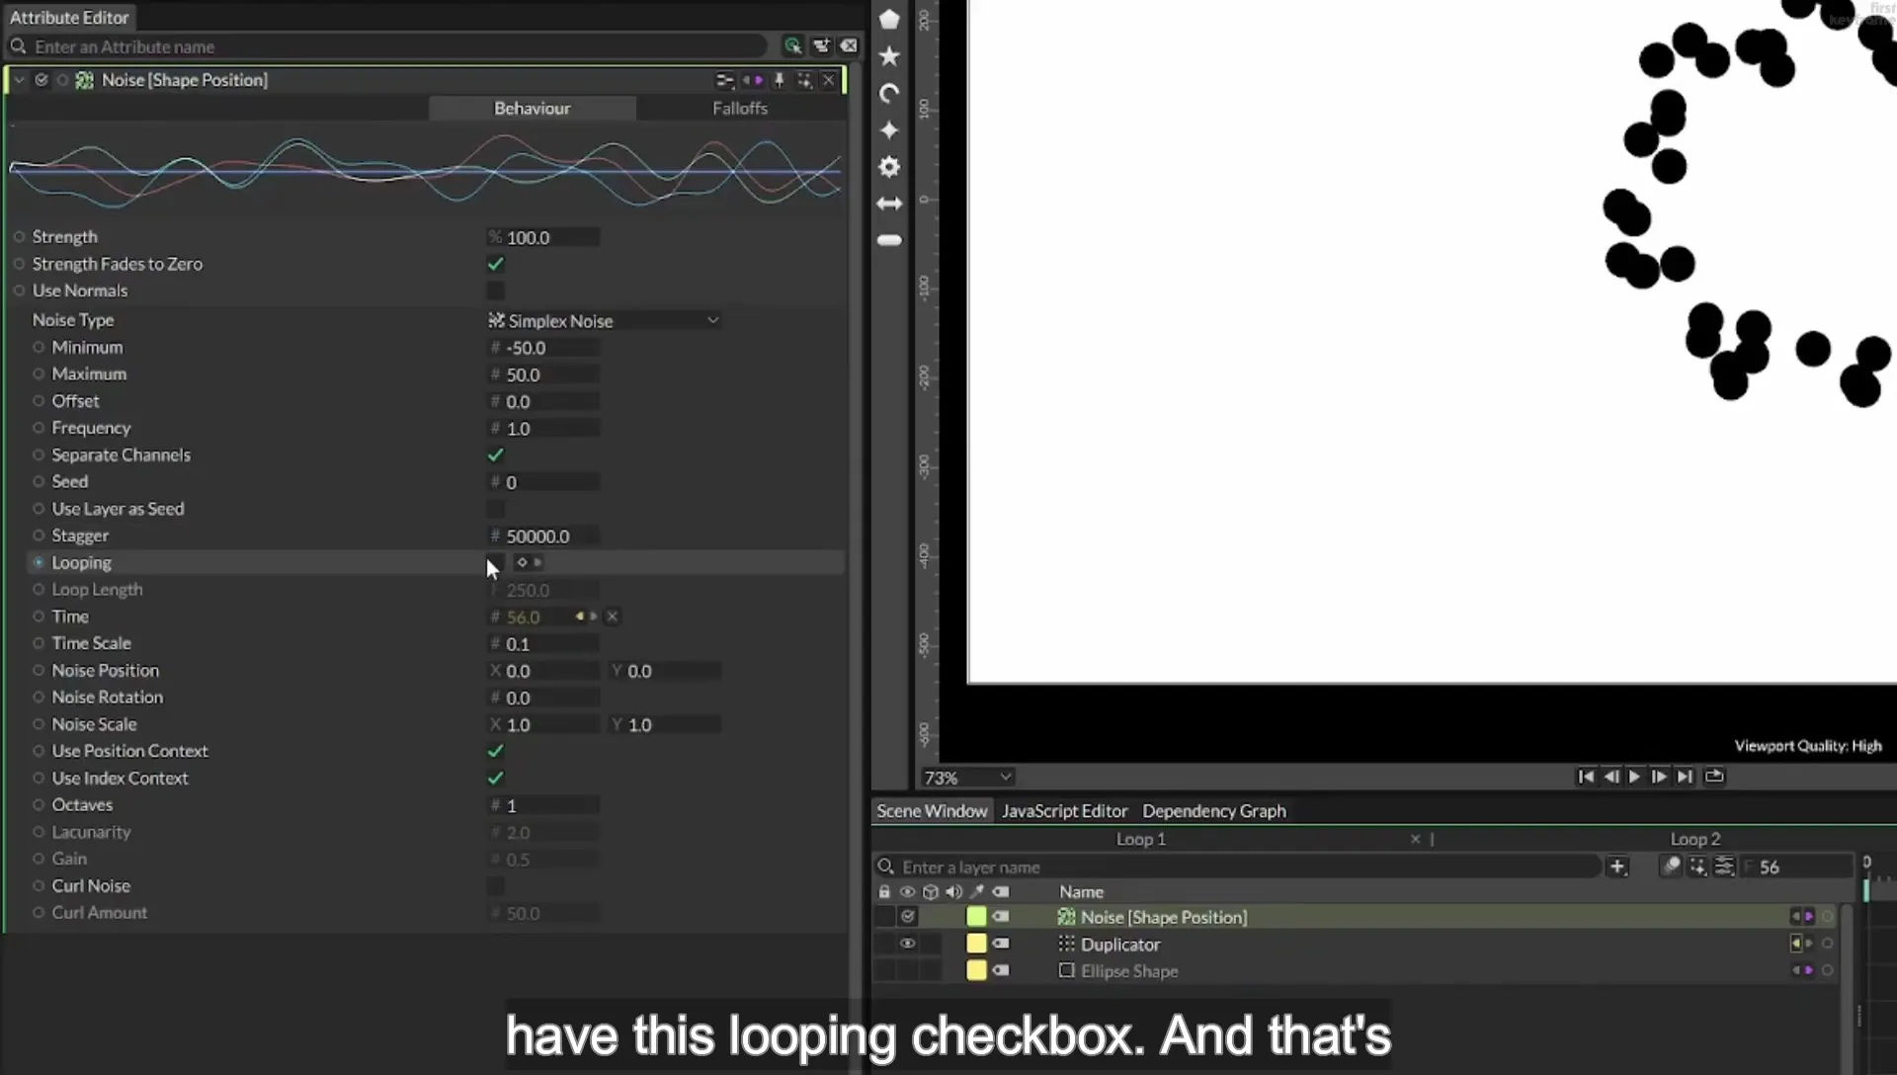1897x1075 pixels.
Task: Clear the attribute search field
Action: (849, 45)
